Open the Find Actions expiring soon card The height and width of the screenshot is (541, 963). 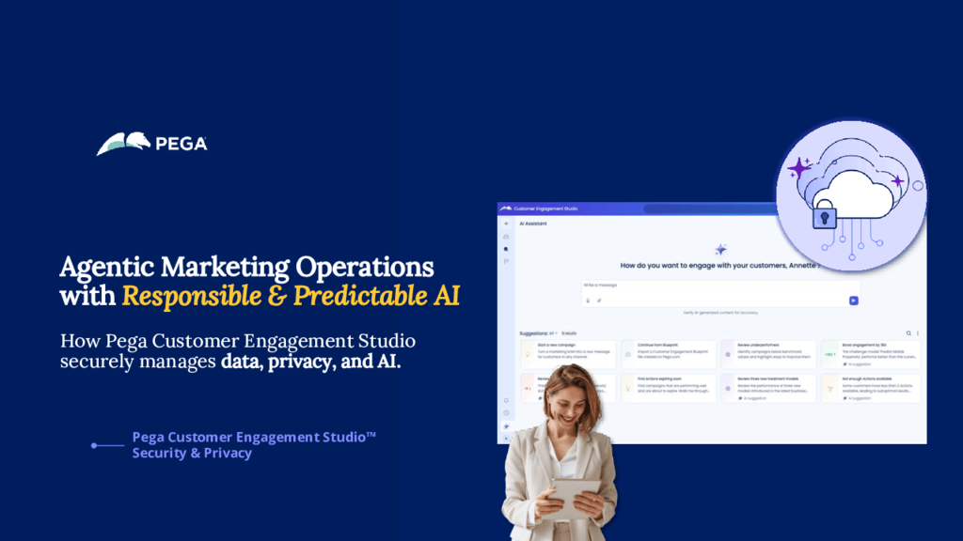point(669,389)
